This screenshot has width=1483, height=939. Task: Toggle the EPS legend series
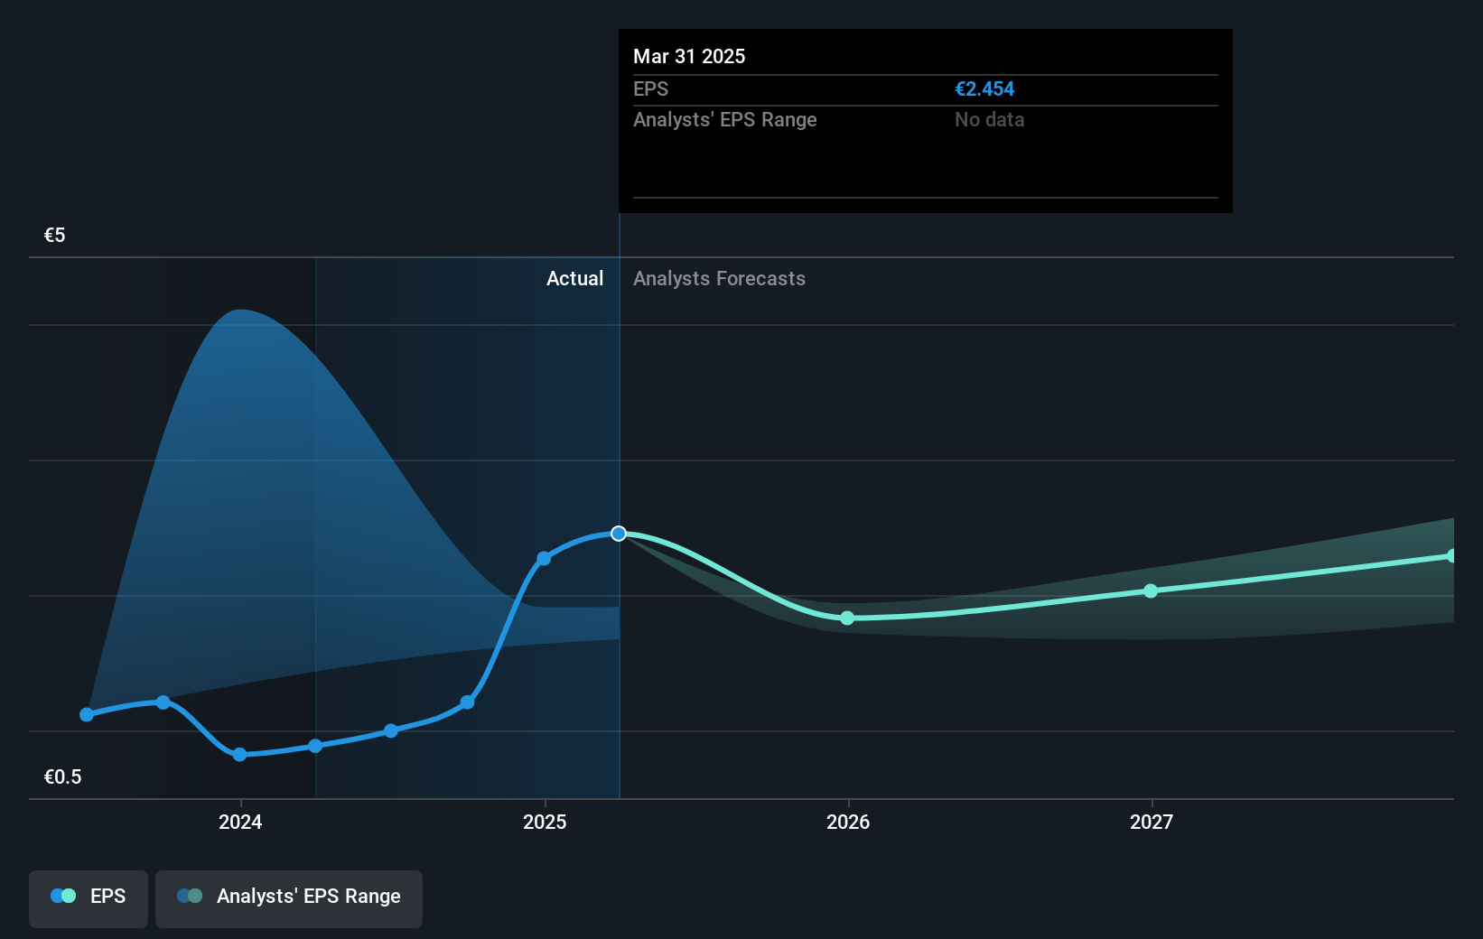pos(89,898)
